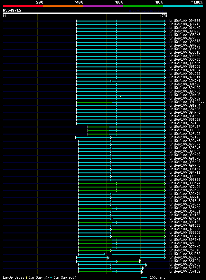Screen dimensions: 206x280
Task: Select the UniRef100_C5Z192 label
Action: pos(185,137)
